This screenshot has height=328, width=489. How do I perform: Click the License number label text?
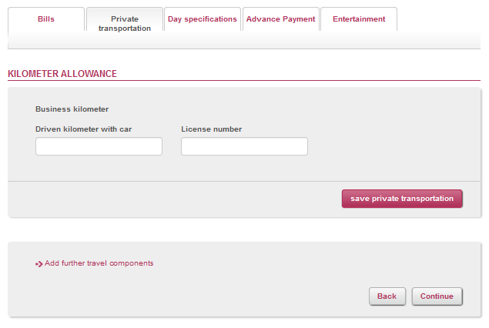[212, 129]
